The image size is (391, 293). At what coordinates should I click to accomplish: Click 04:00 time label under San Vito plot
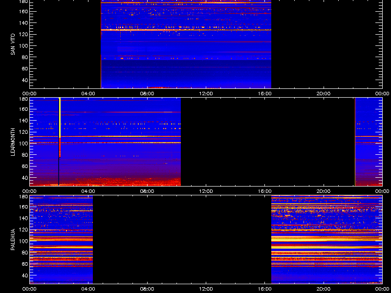tap(88, 94)
